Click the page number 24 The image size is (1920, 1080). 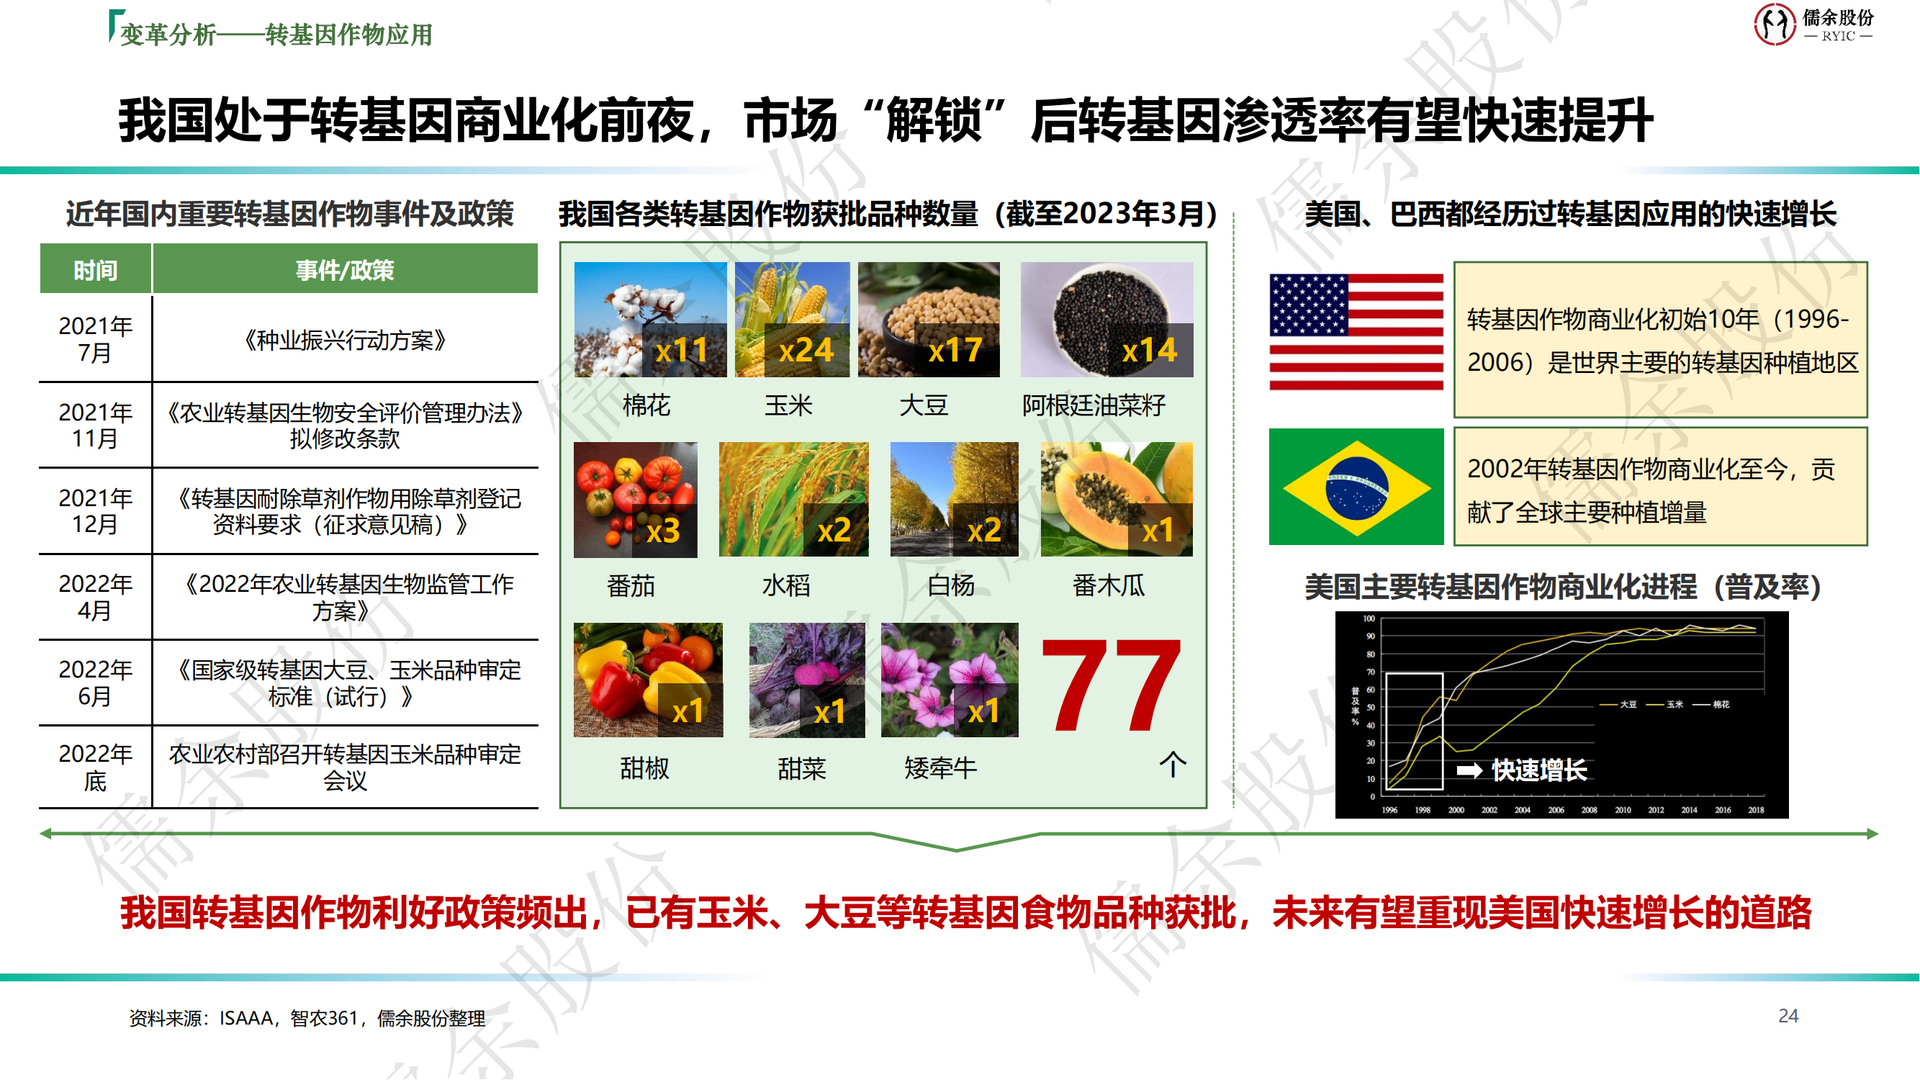pos(1788,1015)
